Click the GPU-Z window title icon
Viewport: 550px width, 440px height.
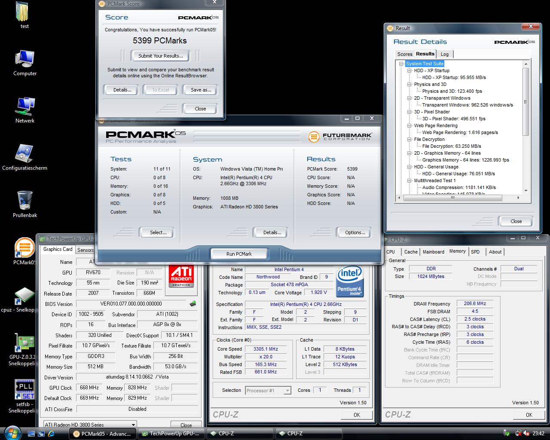(43, 239)
